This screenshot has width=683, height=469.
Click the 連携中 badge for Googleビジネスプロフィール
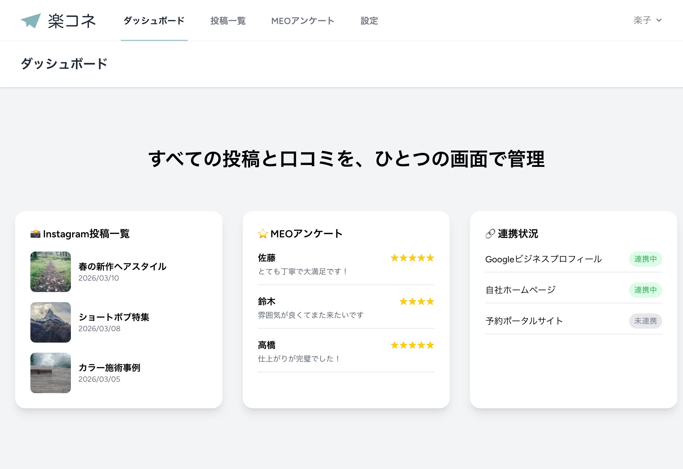[645, 259]
